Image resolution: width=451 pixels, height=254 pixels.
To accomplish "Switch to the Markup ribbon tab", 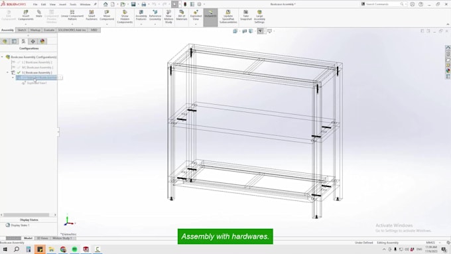I will pyautogui.click(x=35, y=30).
